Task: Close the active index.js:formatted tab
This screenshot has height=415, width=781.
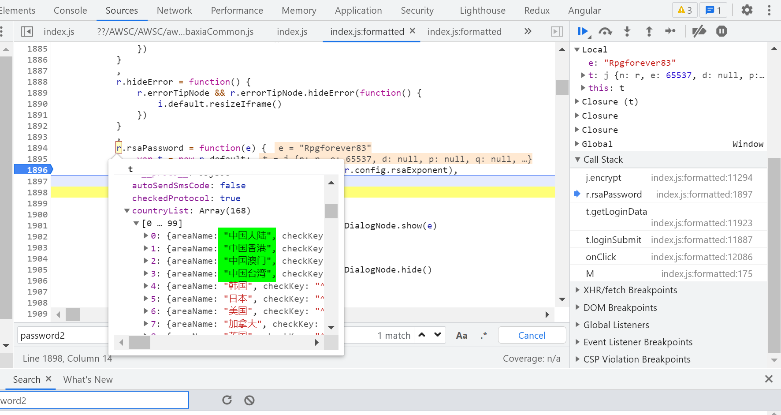Action: 413,31
